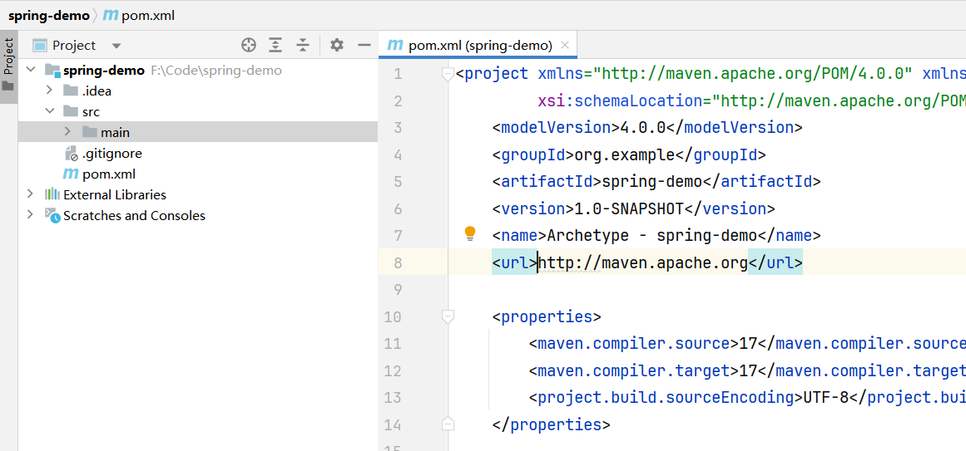Screen dimensions: 966x451
Task: Hide the Project tool window with minus icon
Action: tap(364, 45)
